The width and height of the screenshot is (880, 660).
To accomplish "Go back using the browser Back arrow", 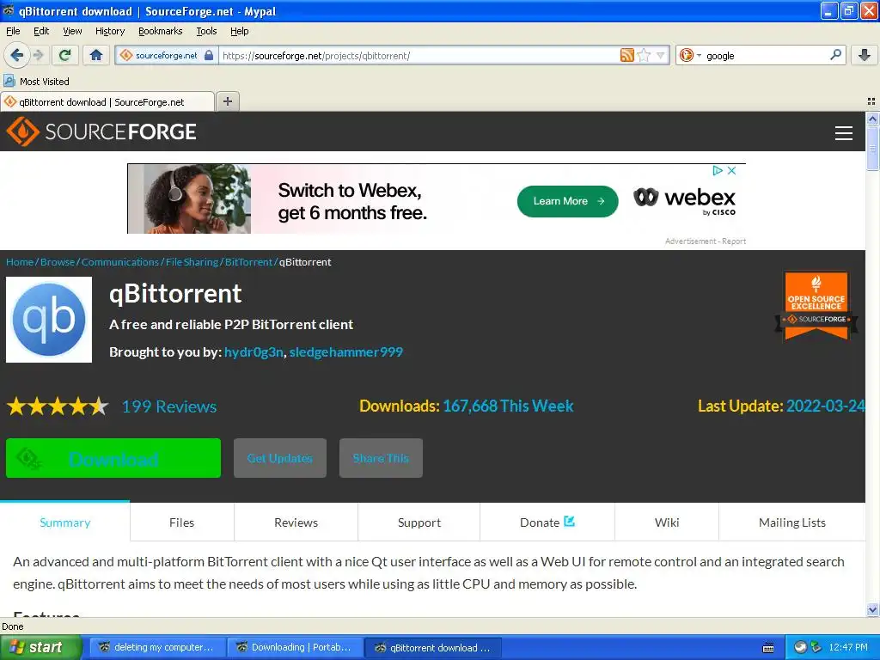I will click(16, 55).
